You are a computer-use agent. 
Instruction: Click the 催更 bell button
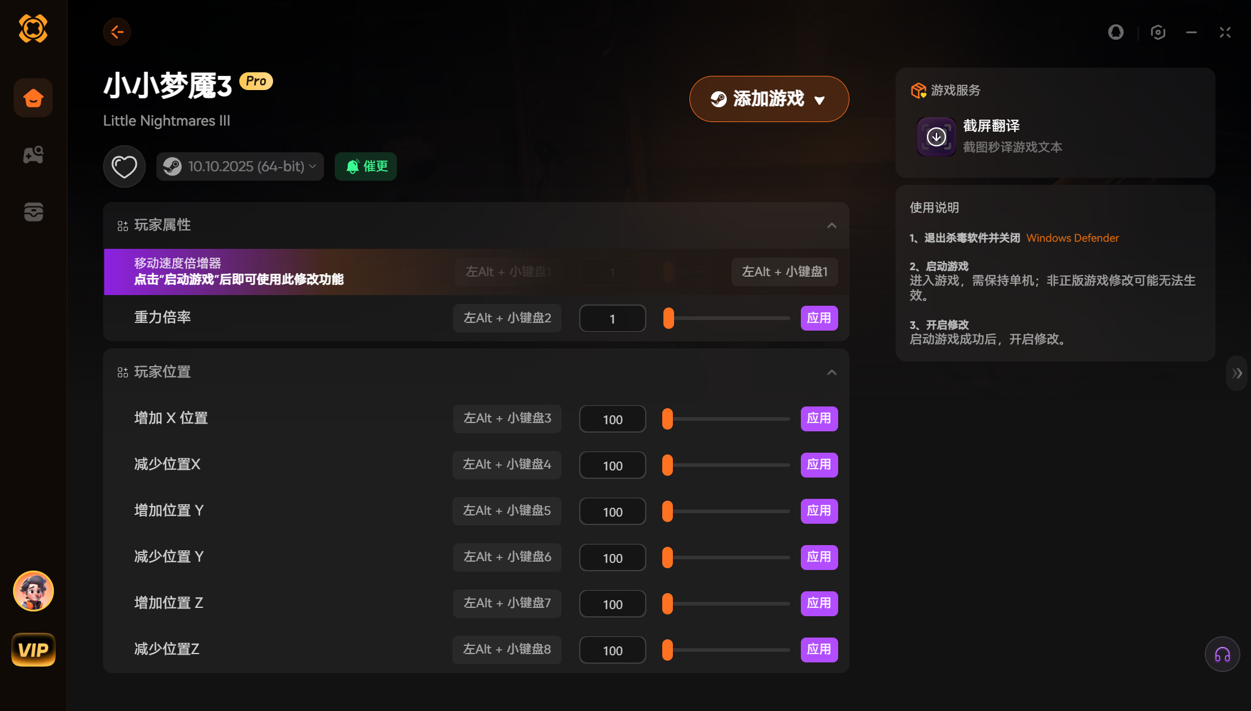coord(365,166)
